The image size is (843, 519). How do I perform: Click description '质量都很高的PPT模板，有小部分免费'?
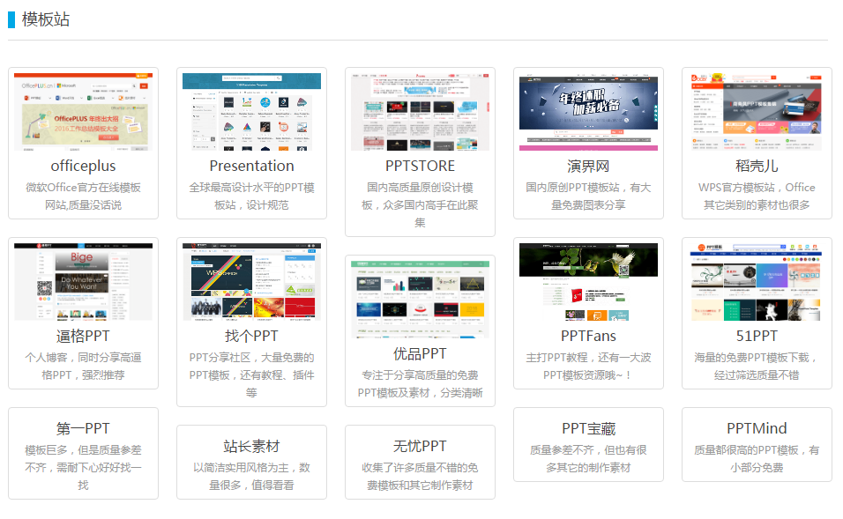(757, 459)
